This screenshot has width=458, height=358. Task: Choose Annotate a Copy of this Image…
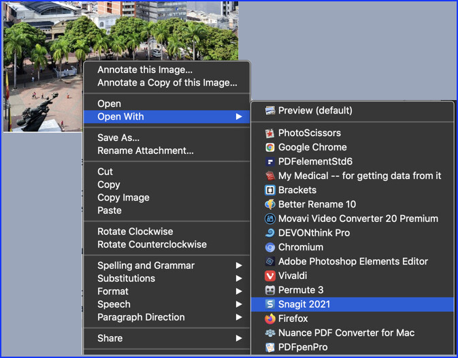point(167,82)
